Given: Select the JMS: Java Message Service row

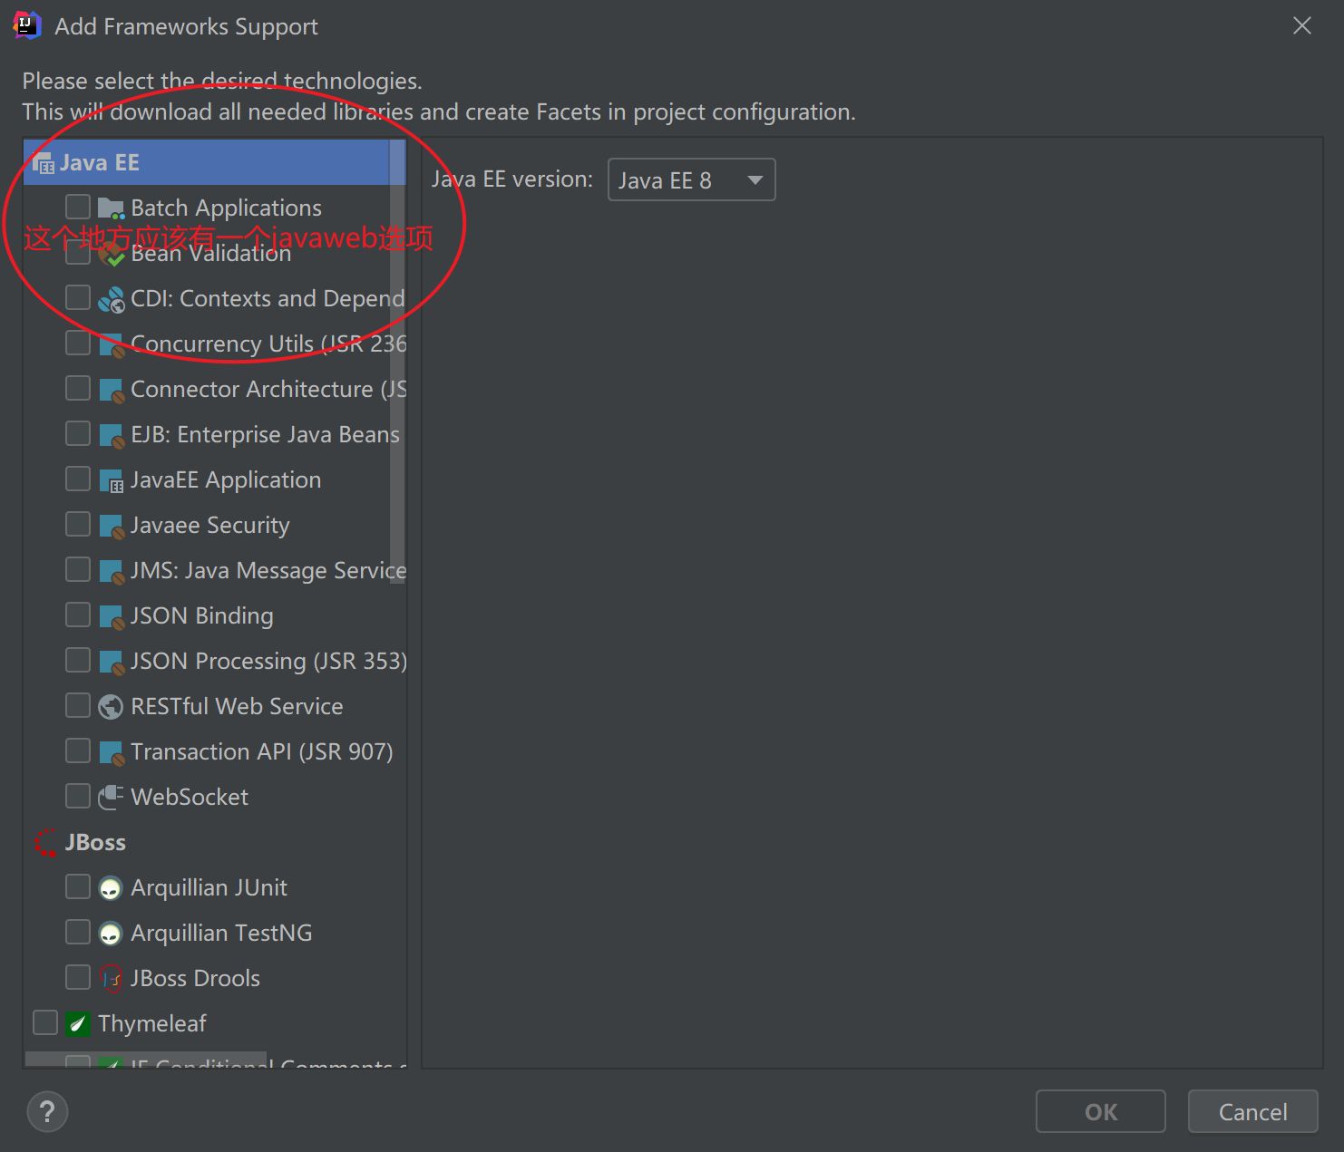Looking at the screenshot, I should pos(216,571).
